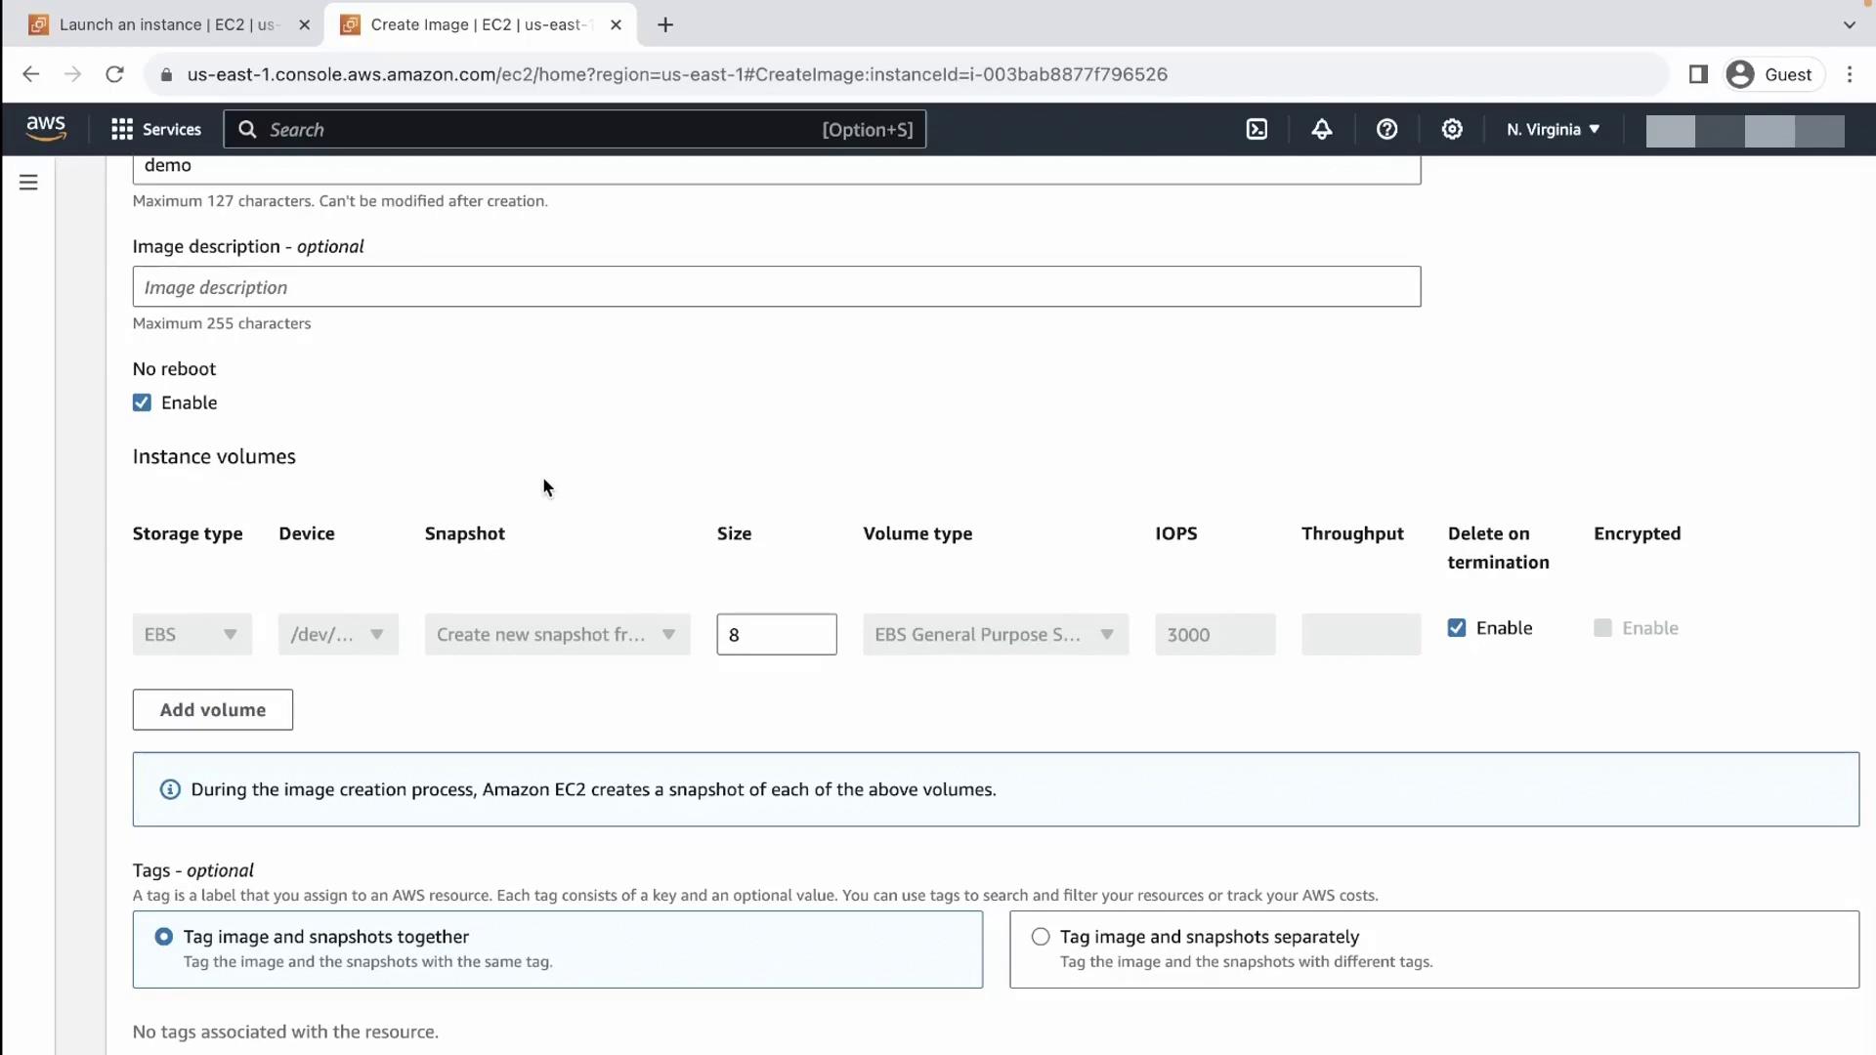Open the Services grid menu
This screenshot has height=1055, width=1876.
tap(155, 129)
